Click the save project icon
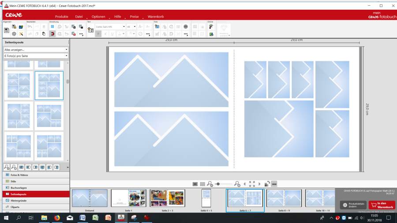This screenshot has width=397, height=223. tap(7, 30)
